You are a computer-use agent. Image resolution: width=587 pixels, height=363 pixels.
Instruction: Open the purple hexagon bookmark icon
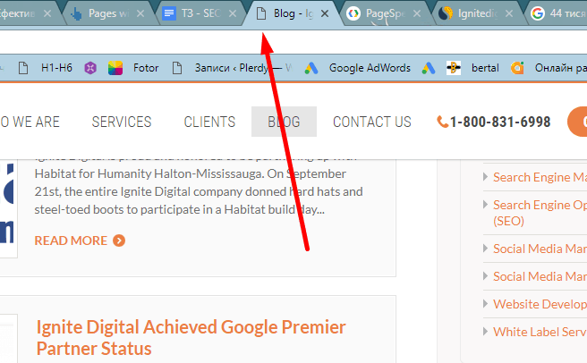pyautogui.click(x=90, y=68)
